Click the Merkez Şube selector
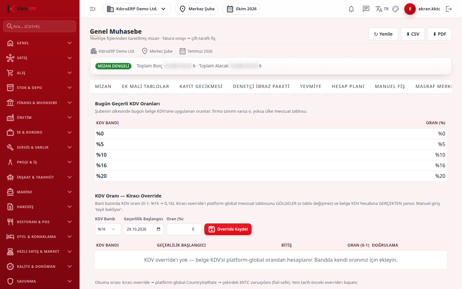The width and height of the screenshot is (462, 289). click(x=197, y=9)
